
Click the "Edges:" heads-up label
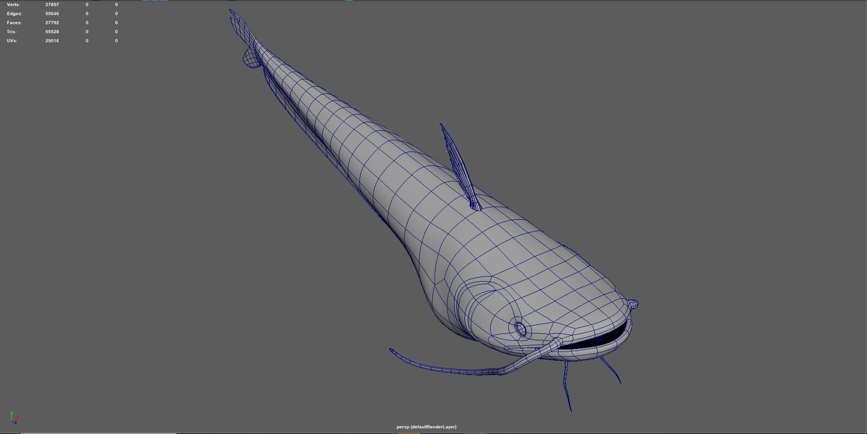14,14
